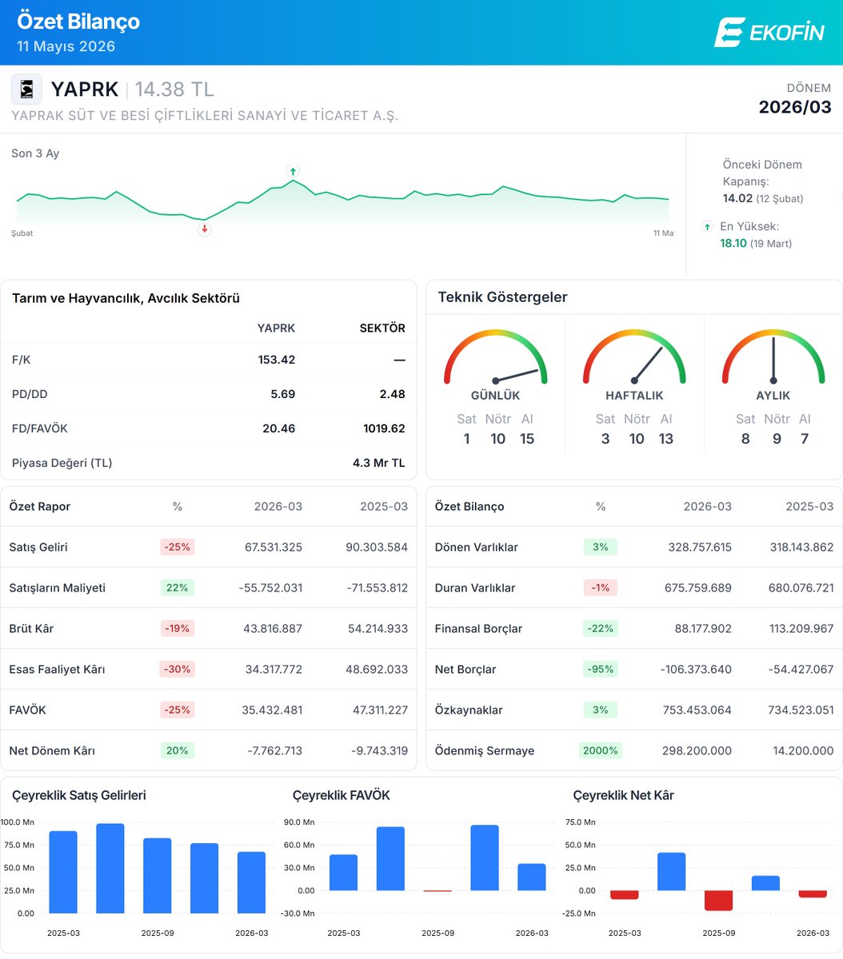
Task: Click the sector FD/FAVÖK value 1019.62
Action: 384,428
